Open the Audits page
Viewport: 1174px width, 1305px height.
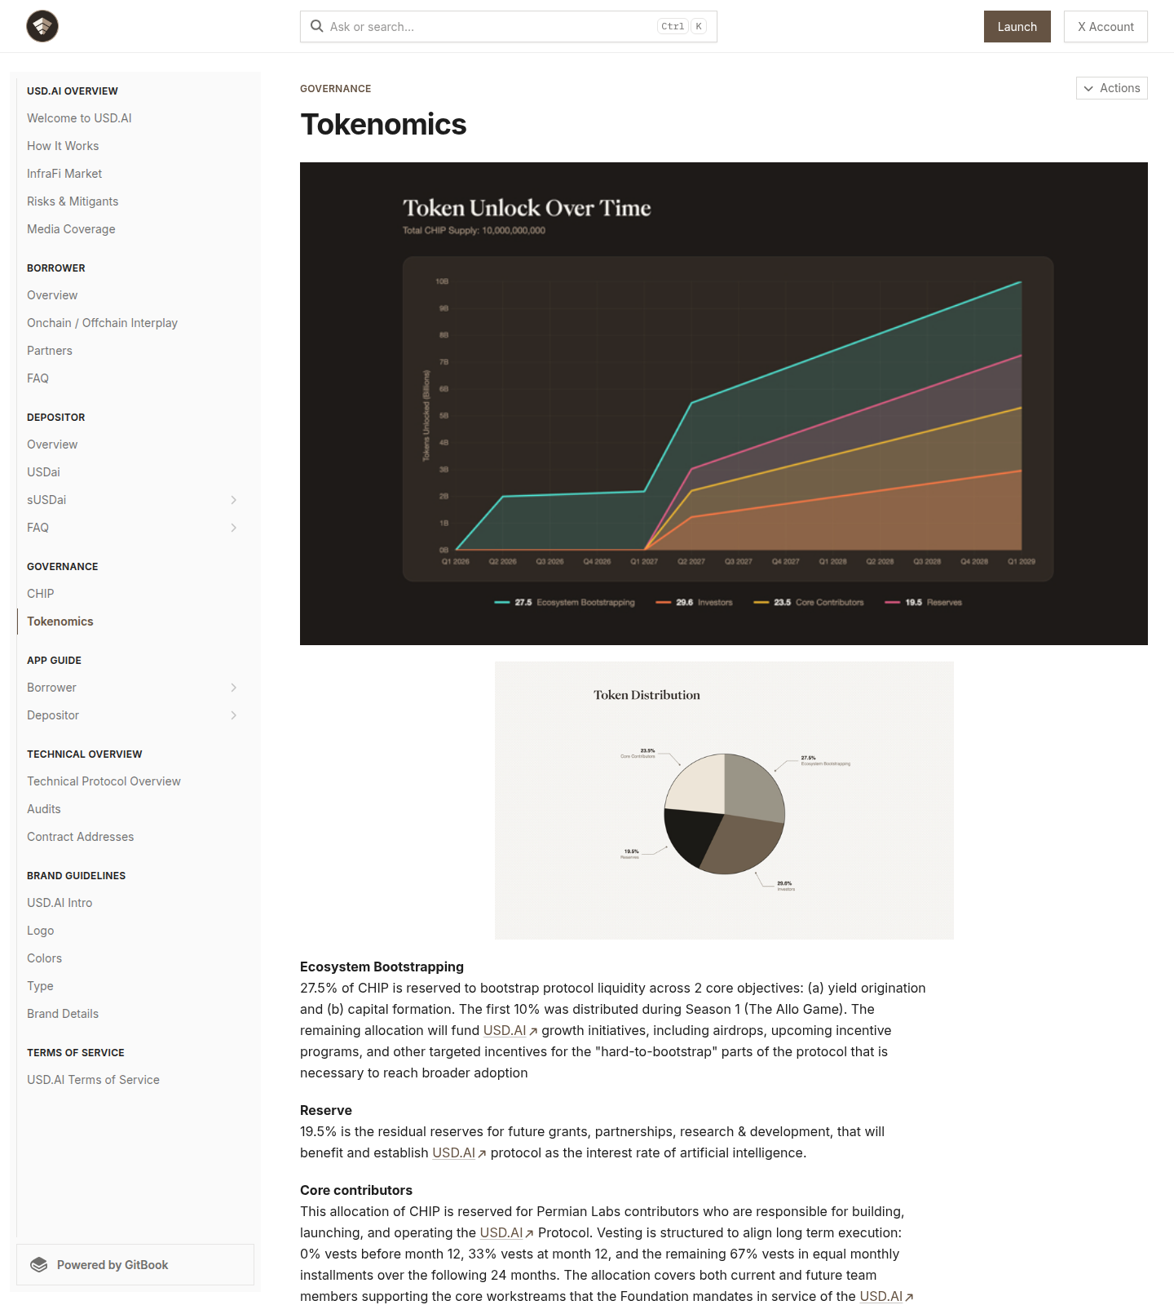click(x=44, y=809)
